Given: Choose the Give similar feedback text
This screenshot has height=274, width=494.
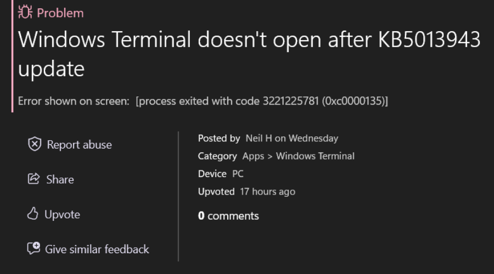Looking at the screenshot, I should point(97,249).
